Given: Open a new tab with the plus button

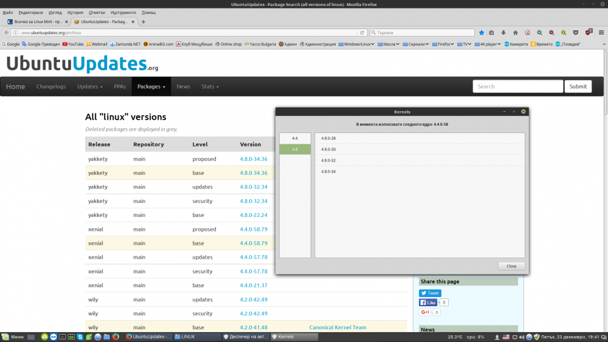Looking at the screenshot, I should pos(143,22).
